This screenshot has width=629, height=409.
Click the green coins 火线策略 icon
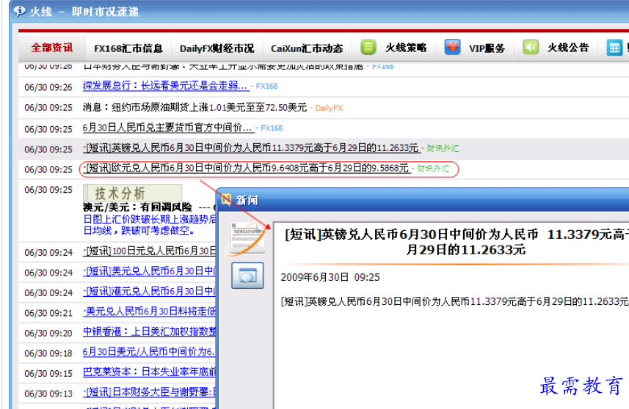[x=368, y=47]
